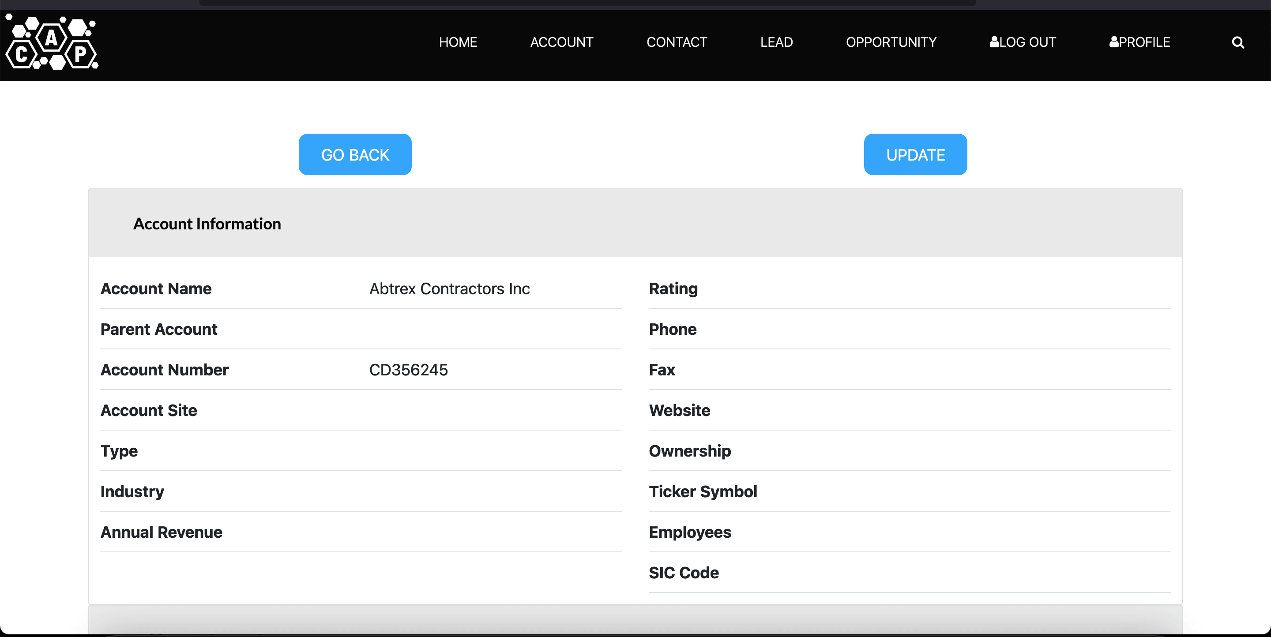Navigate to the LEAD page
This screenshot has width=1271, height=637.
point(776,42)
